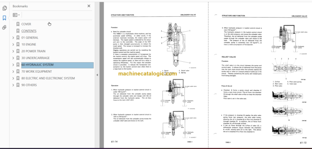Jump to 20 POWER TRAIN bookmark

pyautogui.click(x=33, y=51)
